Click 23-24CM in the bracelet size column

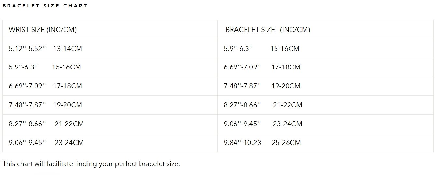[288, 124]
